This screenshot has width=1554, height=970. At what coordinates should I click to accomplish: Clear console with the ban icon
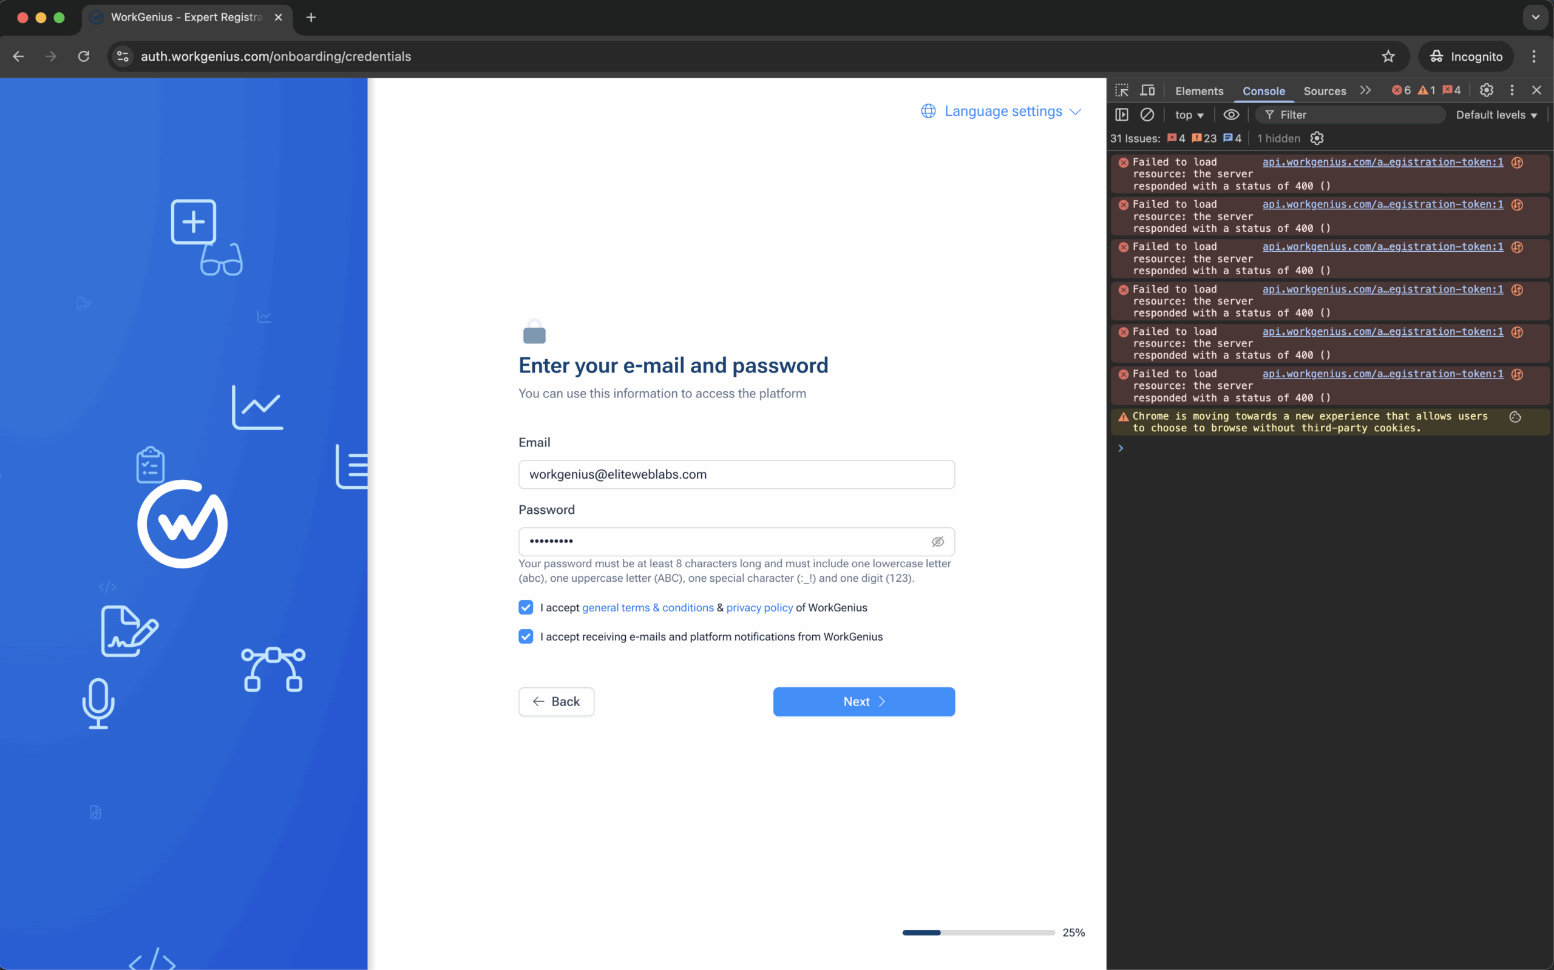pyautogui.click(x=1147, y=115)
